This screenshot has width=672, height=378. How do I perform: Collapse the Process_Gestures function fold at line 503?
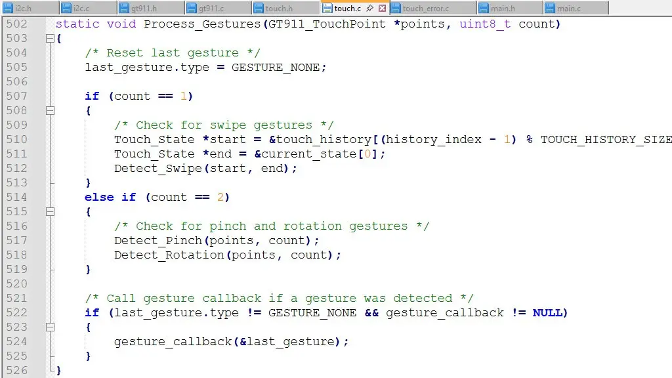point(50,39)
